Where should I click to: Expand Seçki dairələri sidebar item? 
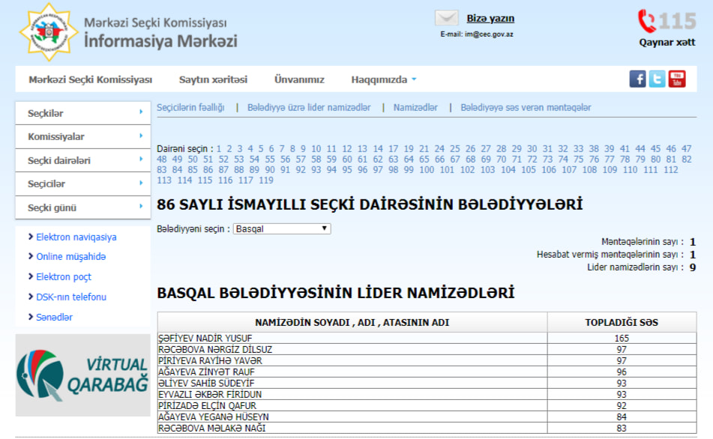[x=82, y=160]
